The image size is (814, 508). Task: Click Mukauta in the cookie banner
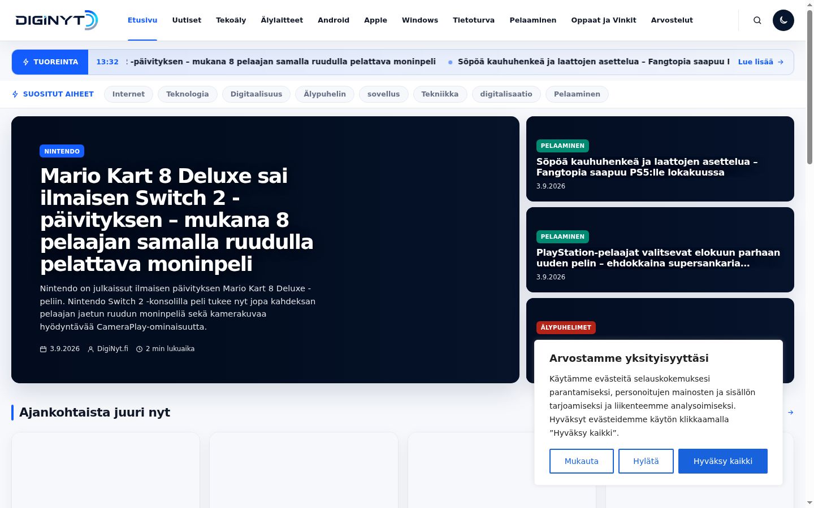click(x=582, y=461)
